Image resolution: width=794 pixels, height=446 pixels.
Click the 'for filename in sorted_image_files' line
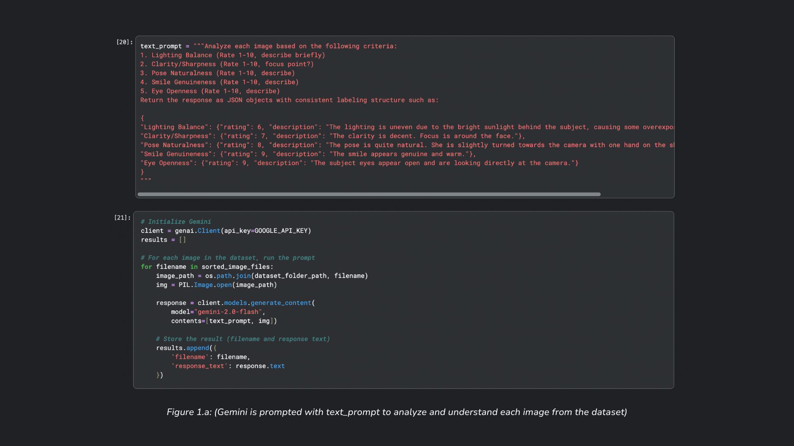coord(207,267)
